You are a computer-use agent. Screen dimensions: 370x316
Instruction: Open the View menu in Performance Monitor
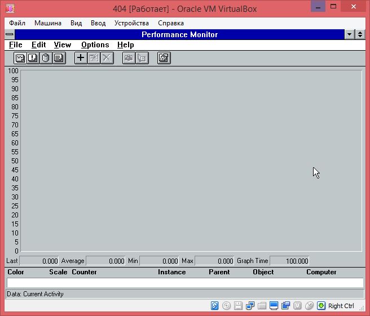(62, 44)
